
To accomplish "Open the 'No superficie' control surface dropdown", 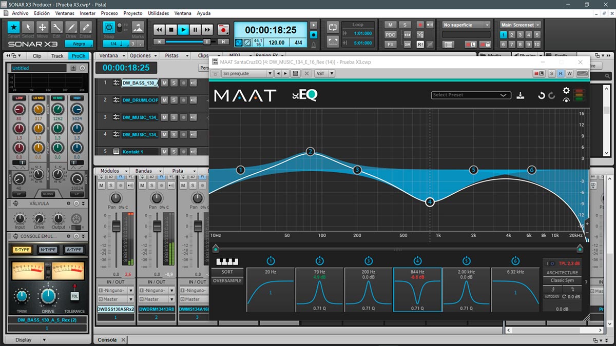I will coord(466,25).
